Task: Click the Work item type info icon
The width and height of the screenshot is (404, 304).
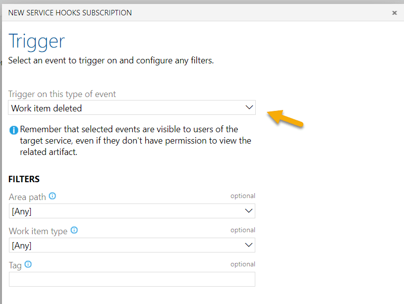Action: click(74, 230)
